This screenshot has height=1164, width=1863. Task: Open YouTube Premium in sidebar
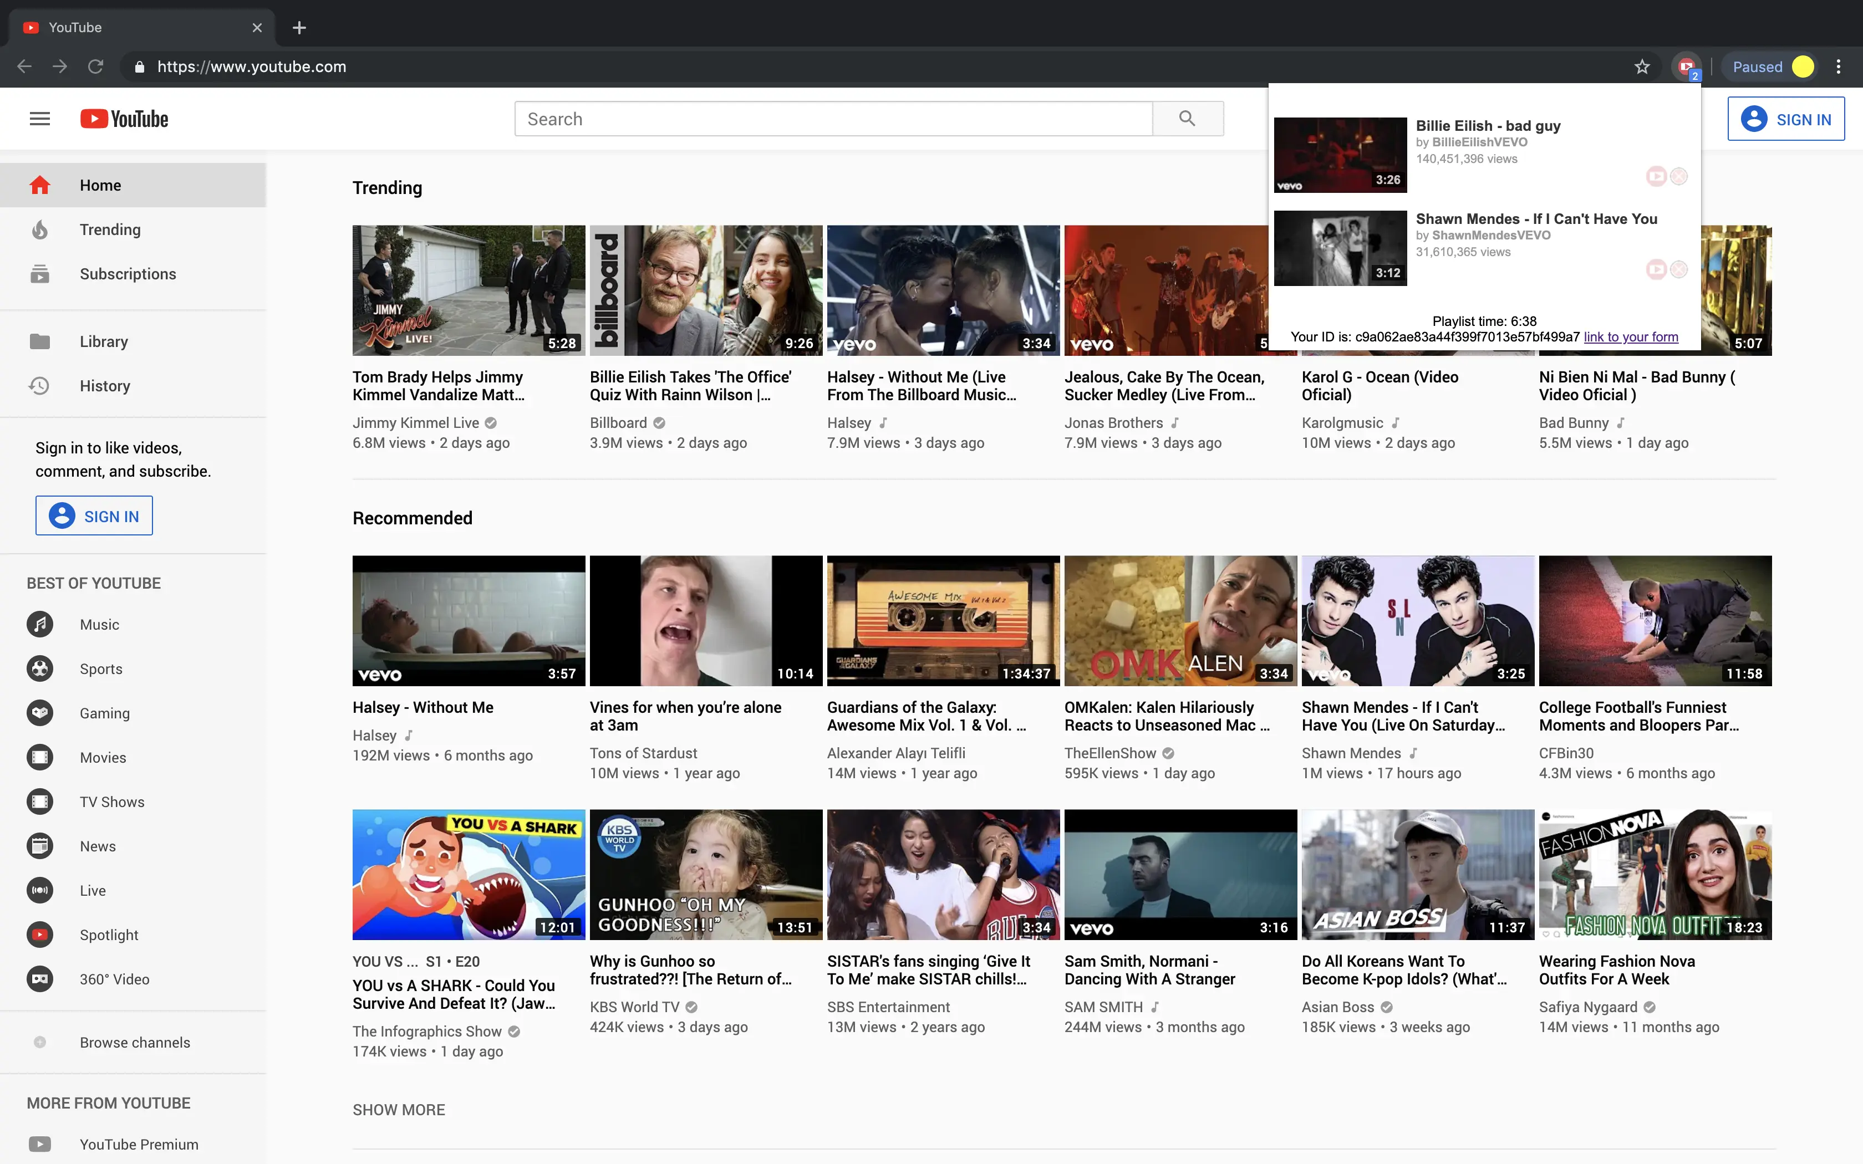click(133, 1144)
